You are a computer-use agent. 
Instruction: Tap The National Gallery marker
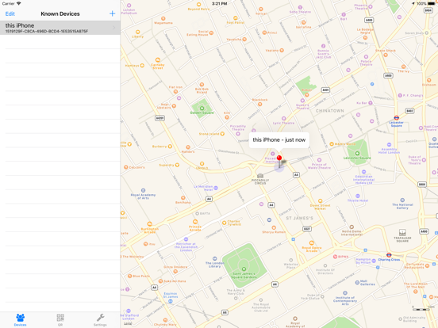coord(402,200)
